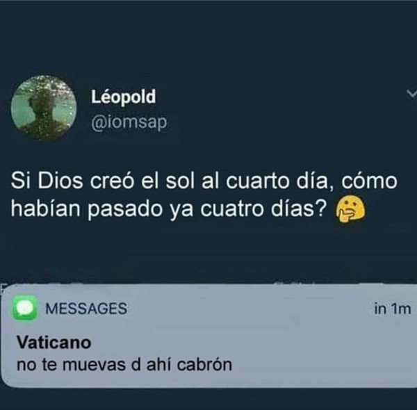This screenshot has width=417, height=410.
Task: Open the message 'no te muevas d ahí cabrón'
Action: [x=124, y=365]
